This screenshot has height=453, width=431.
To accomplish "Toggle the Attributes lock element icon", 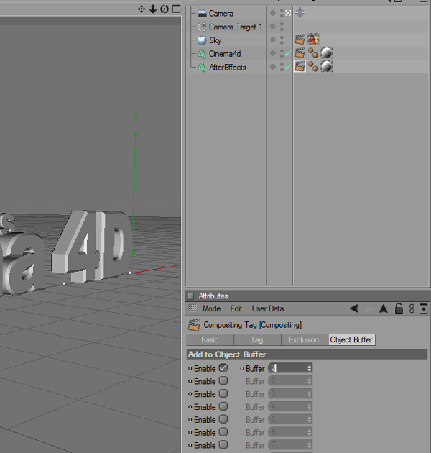I will [x=399, y=308].
